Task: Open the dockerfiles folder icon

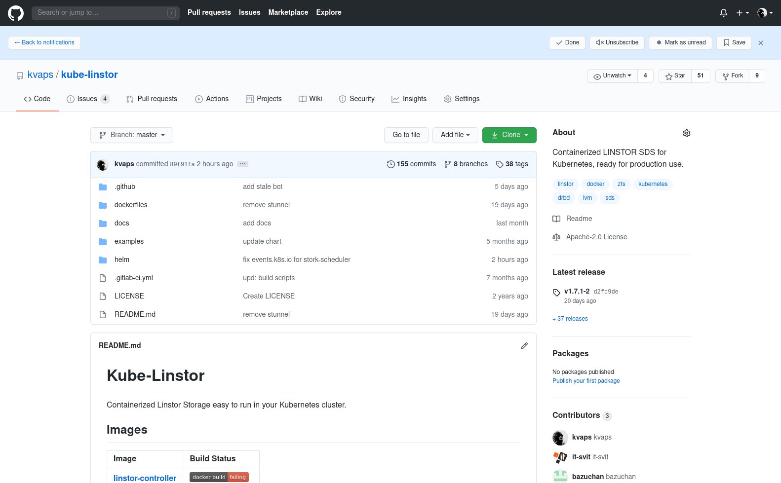Action: [103, 205]
